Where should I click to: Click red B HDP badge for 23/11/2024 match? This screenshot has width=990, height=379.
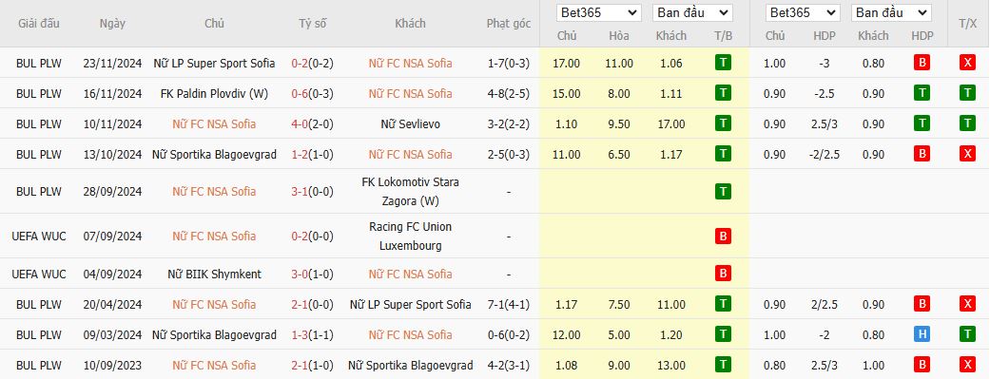point(922,63)
